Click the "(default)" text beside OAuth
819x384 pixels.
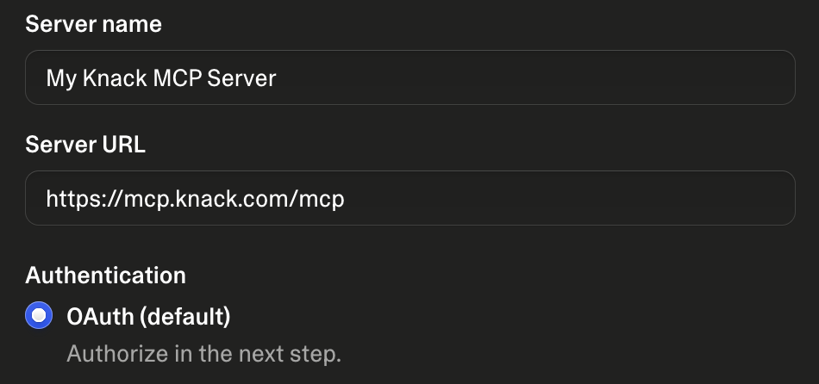pos(184,317)
